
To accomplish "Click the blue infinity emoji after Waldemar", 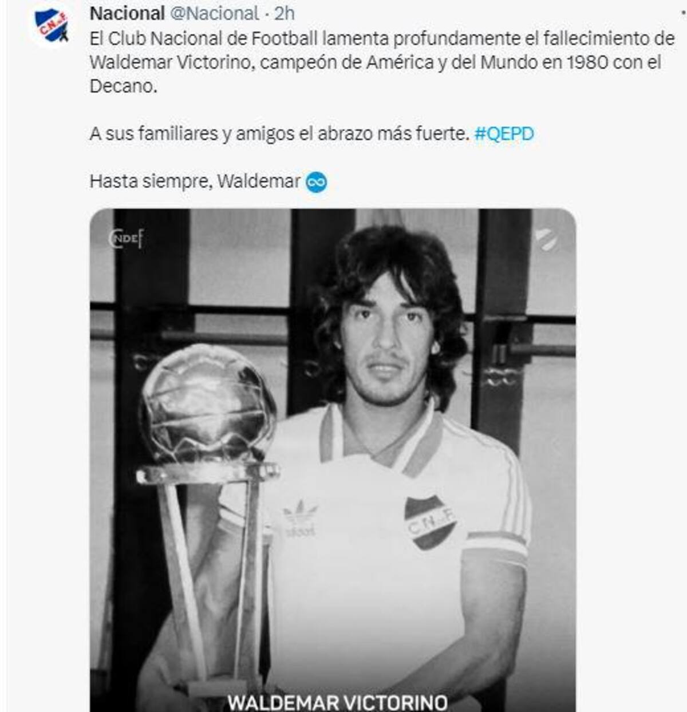I will [317, 182].
